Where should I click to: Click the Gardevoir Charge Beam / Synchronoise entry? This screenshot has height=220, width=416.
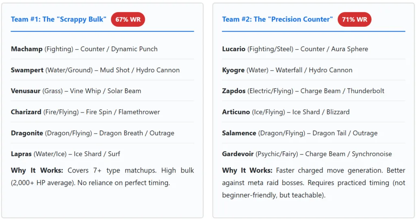[307, 154]
